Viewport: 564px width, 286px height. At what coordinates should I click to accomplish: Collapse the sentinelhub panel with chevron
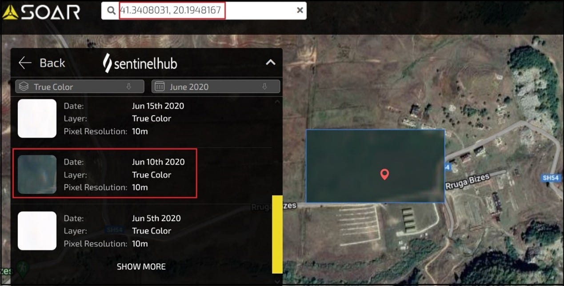(x=270, y=63)
